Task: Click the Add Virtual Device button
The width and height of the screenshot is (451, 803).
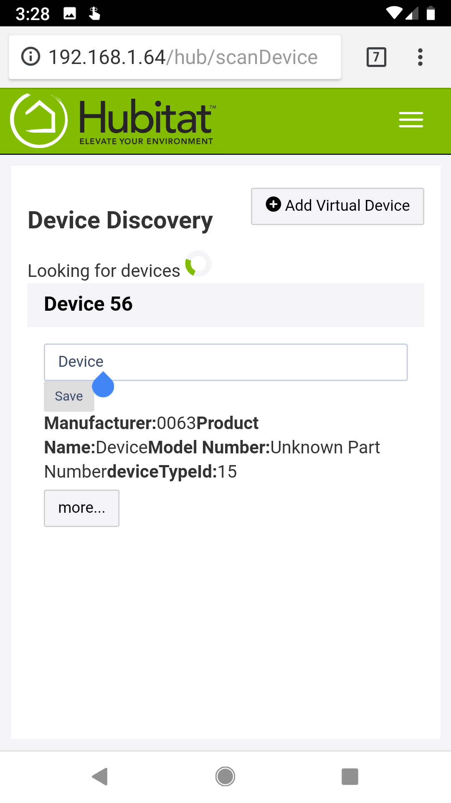Action: [x=337, y=206]
